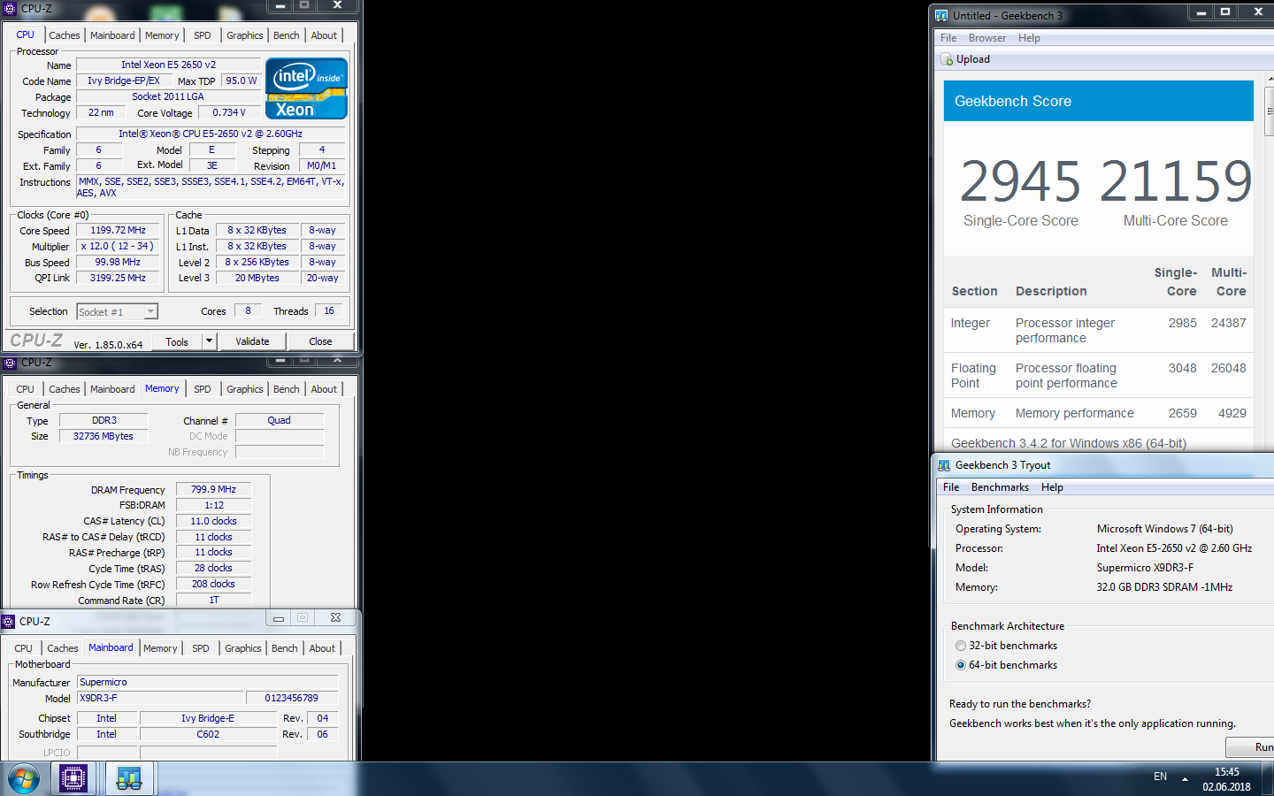The image size is (1274, 796).
Task: Click the CPU-Z Mainboard window title icon
Action: pos(9,622)
